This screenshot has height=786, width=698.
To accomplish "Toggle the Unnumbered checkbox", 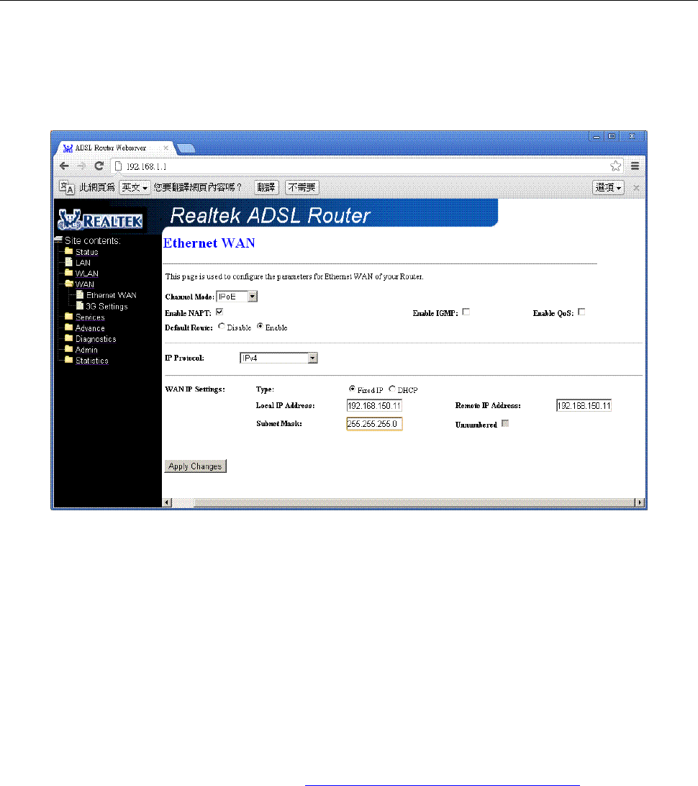I will click(x=505, y=423).
